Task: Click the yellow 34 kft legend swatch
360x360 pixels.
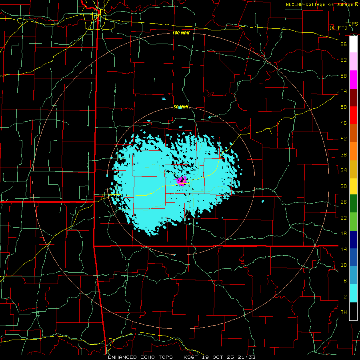Action: click(x=353, y=186)
